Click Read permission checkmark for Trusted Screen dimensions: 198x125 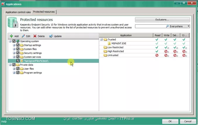point(157,39)
